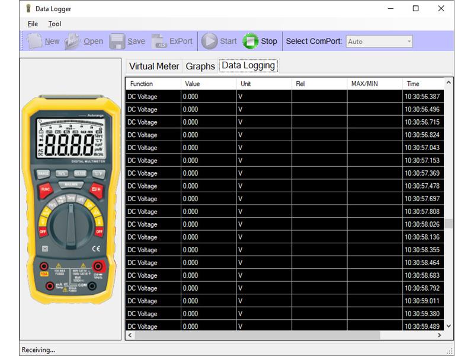Image resolution: width=474 pixels, height=356 pixels.
Task: Minimize the Data Logger window
Action: pos(390,8)
